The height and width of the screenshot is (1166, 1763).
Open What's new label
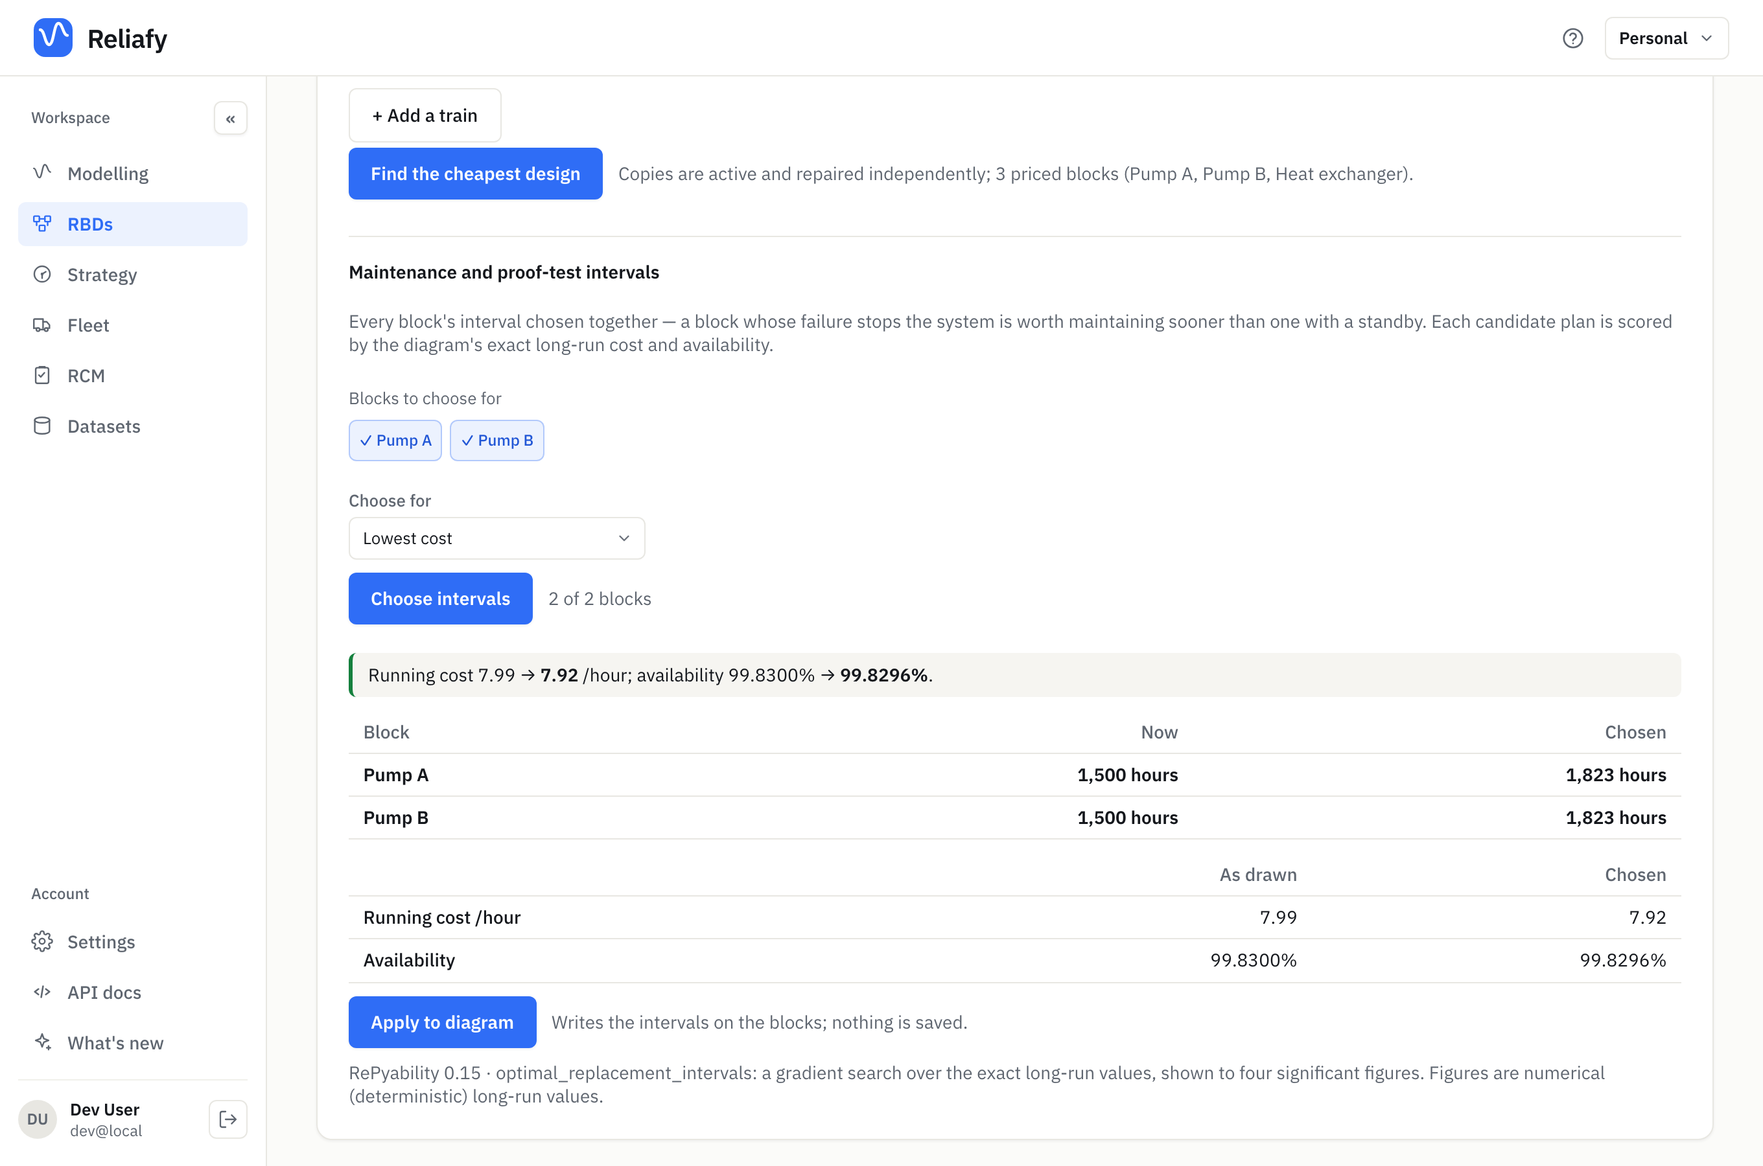pos(115,1044)
